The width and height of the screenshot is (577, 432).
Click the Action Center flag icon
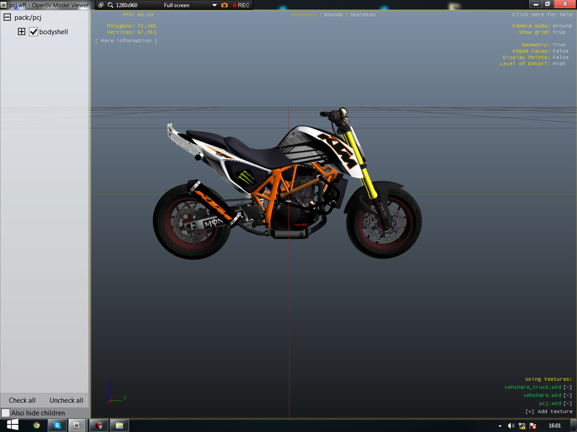coord(533,426)
